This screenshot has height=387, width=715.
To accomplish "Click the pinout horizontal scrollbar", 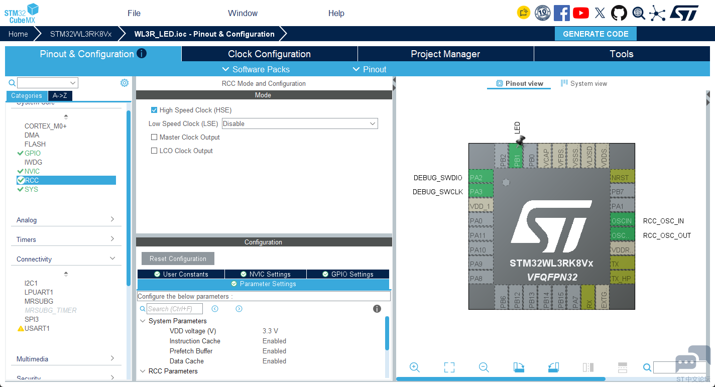I will coord(501,379).
